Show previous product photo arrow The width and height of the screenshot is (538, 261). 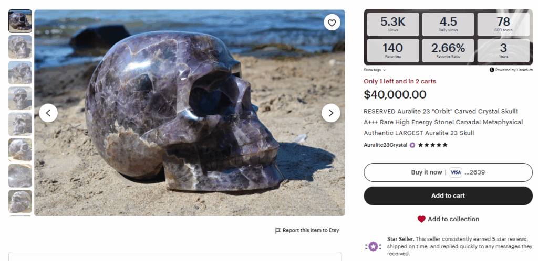48,112
